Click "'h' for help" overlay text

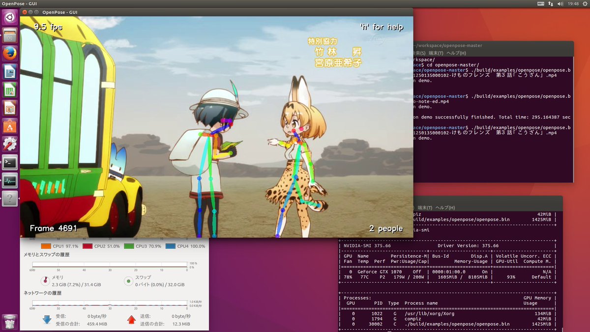tap(382, 27)
